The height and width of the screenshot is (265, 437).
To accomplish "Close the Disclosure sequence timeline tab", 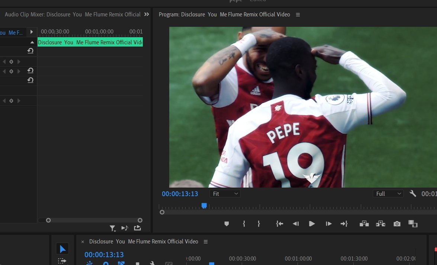I will click(83, 242).
